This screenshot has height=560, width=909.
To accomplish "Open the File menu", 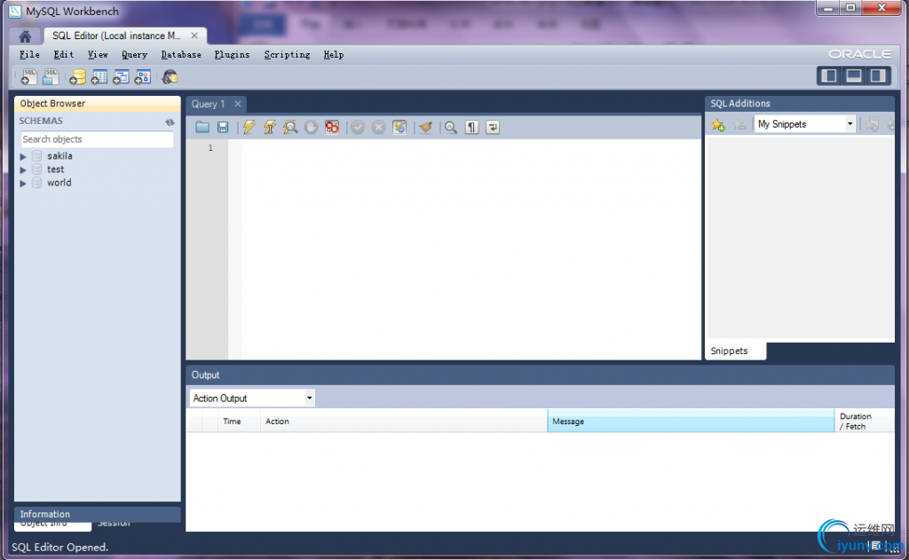I will pyautogui.click(x=29, y=54).
